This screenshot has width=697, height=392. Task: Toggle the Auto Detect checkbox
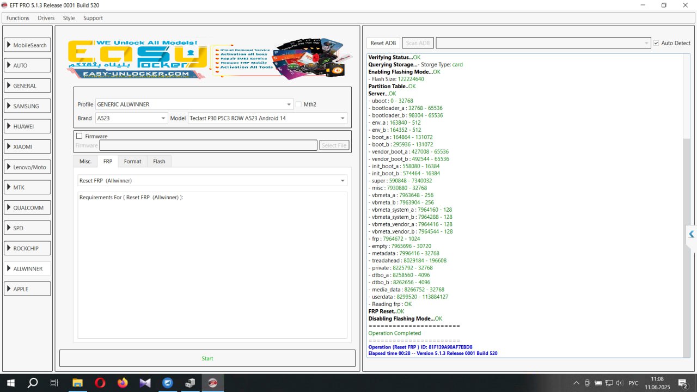click(656, 43)
